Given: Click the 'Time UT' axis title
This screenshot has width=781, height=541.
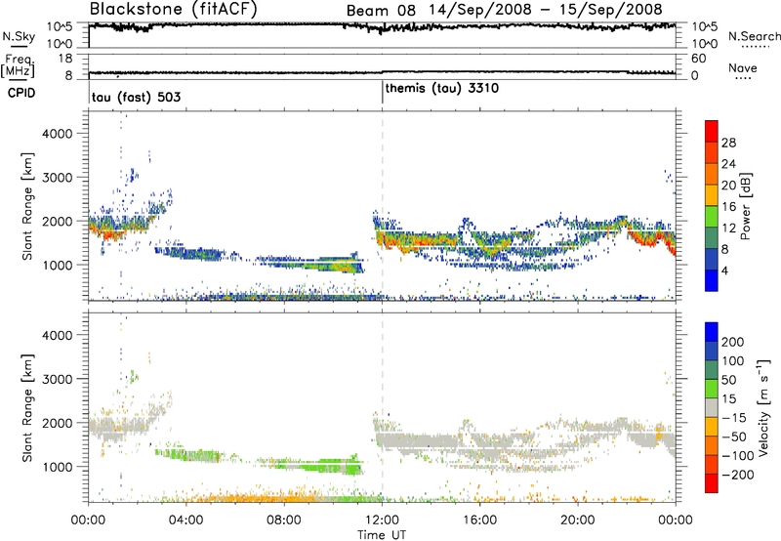Looking at the screenshot, I should coord(382,534).
